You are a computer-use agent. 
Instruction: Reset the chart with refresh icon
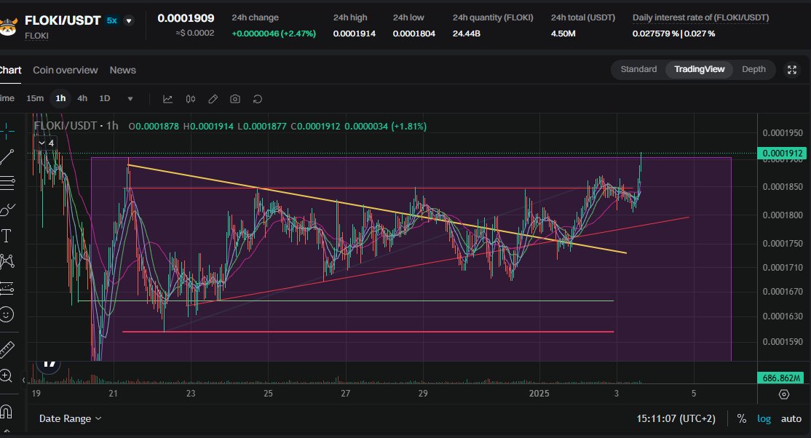[x=258, y=99]
